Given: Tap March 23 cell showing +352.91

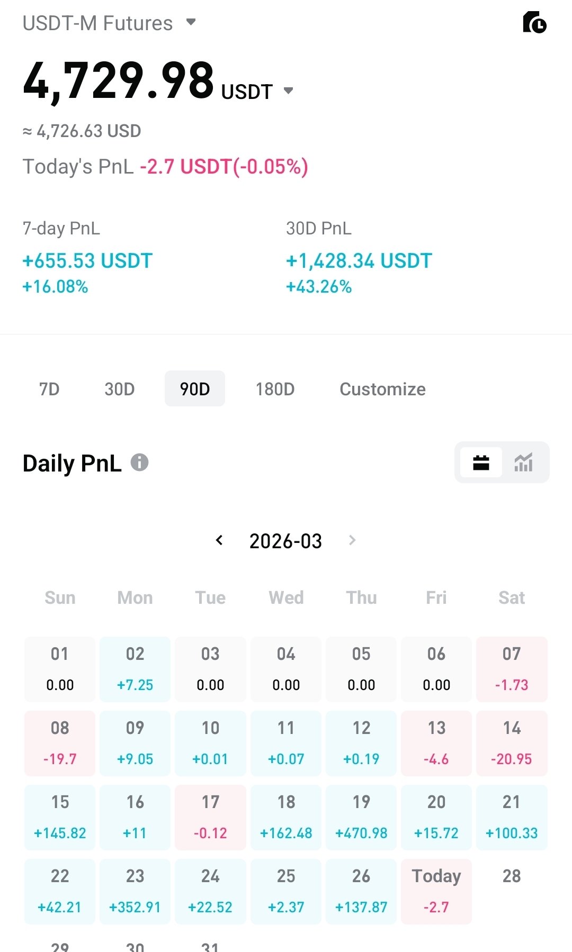Looking at the screenshot, I should tap(135, 892).
